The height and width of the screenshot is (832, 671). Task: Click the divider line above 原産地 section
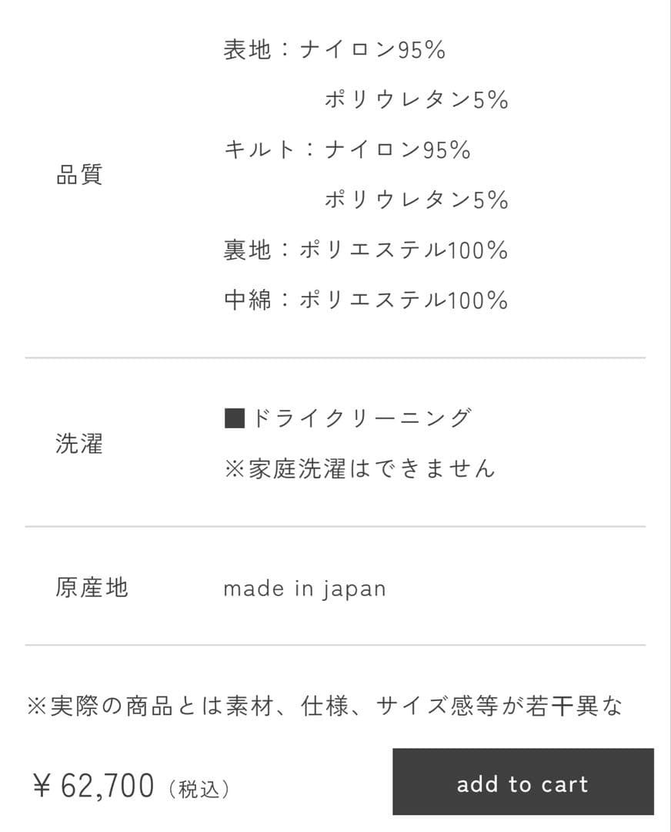coord(335,527)
